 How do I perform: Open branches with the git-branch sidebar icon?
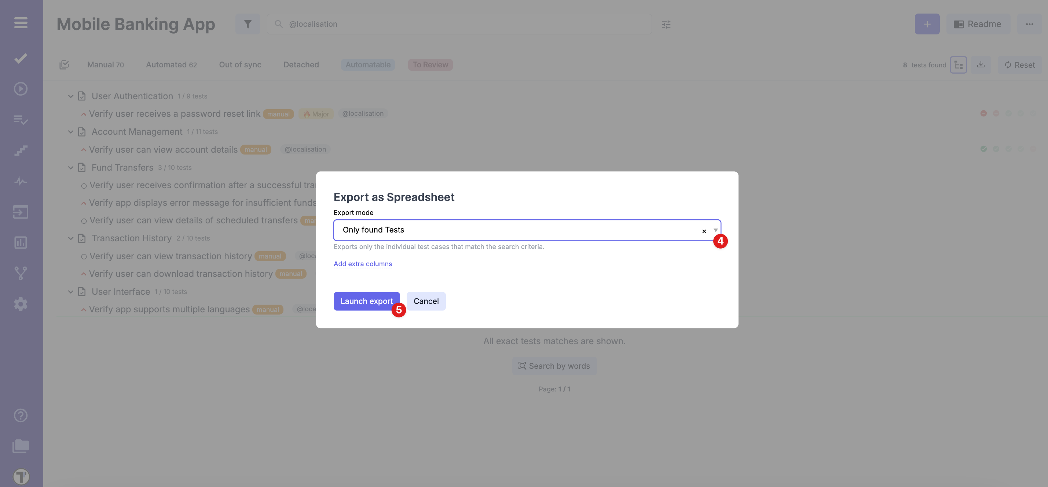pos(20,273)
